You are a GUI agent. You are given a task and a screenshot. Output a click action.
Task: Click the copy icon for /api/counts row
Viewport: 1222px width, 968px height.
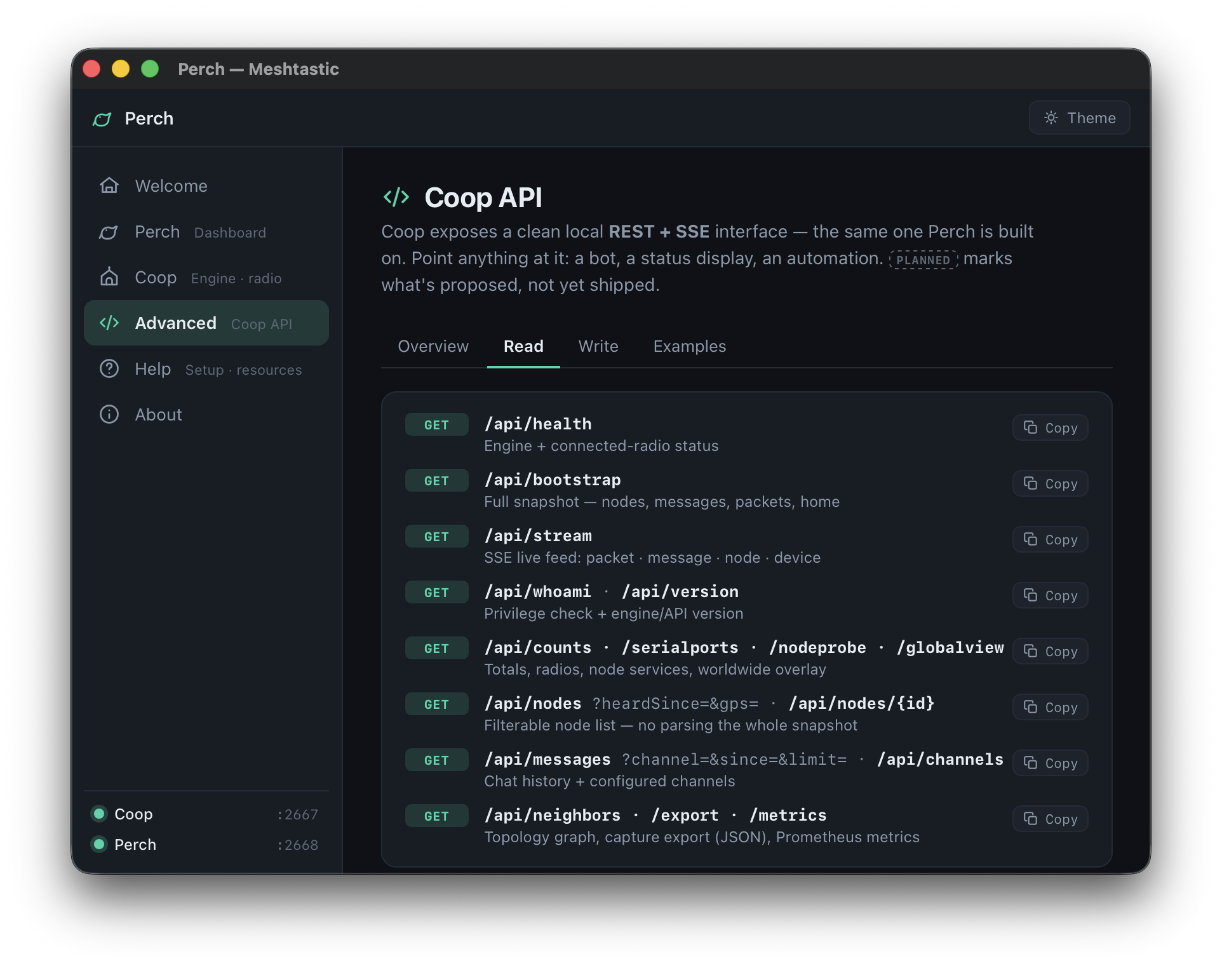click(x=1030, y=651)
